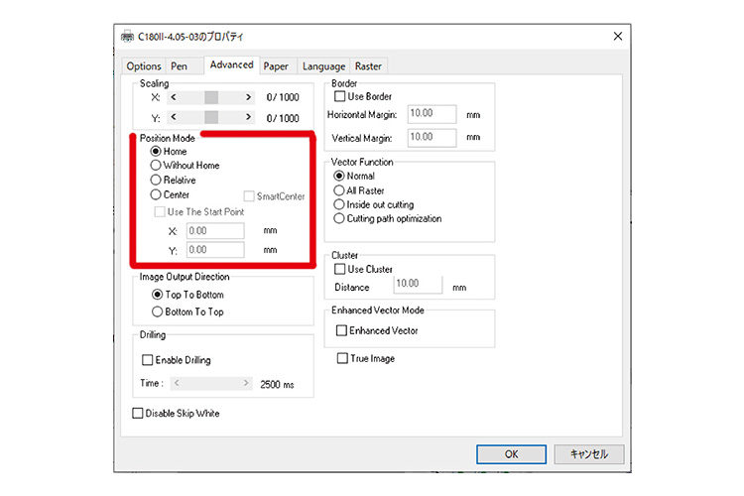Click left arrow of X scaling slider

tap(175, 98)
